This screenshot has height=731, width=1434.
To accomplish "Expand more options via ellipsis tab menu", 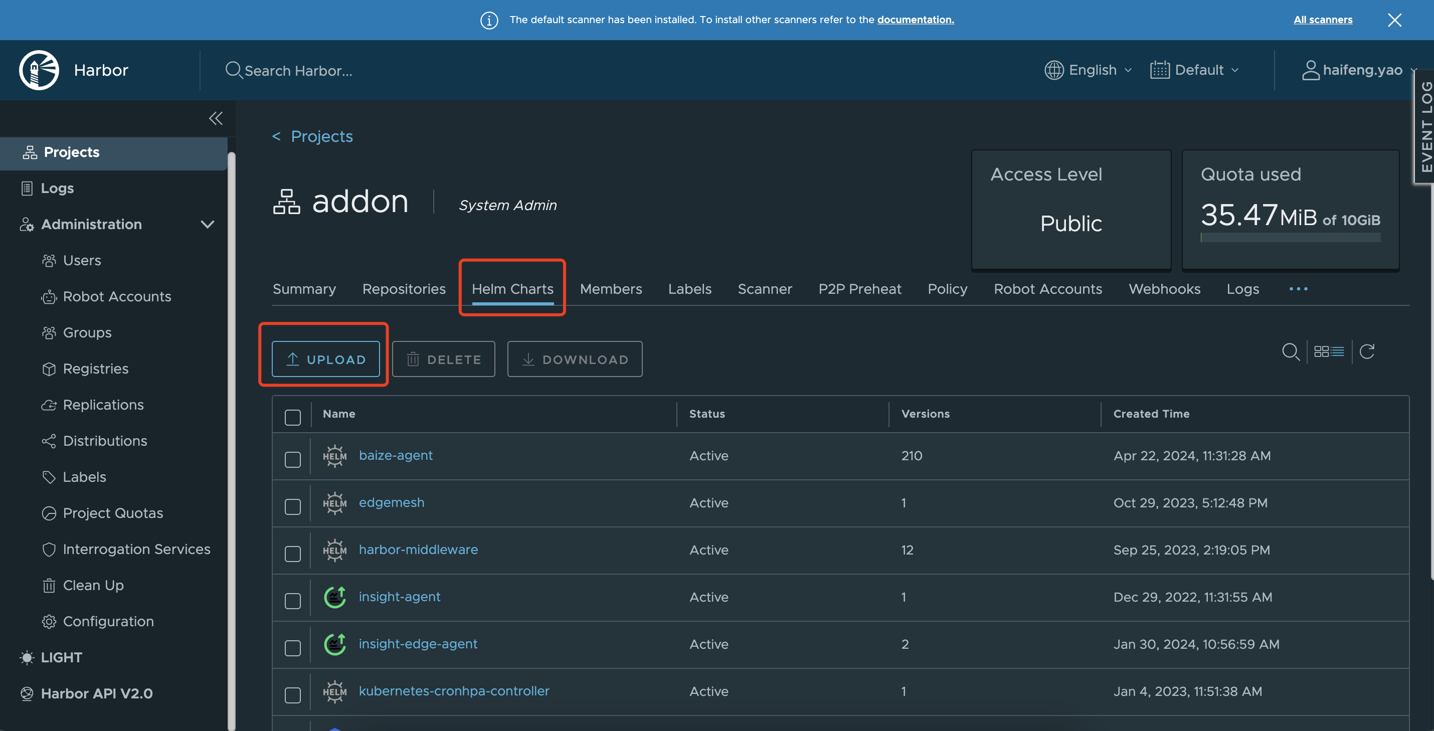I will [1298, 288].
